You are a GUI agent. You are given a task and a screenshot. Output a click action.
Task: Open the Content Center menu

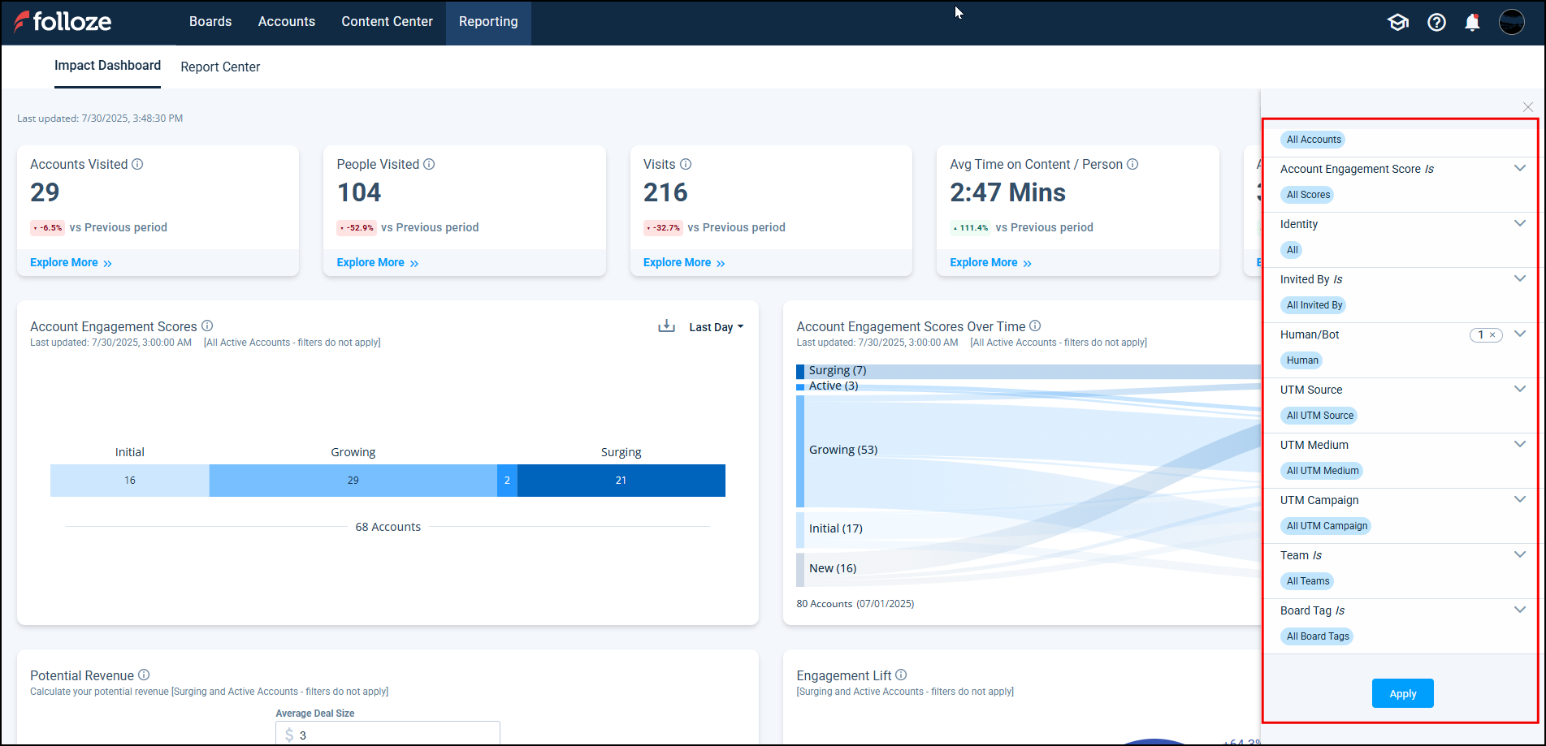[x=387, y=22]
